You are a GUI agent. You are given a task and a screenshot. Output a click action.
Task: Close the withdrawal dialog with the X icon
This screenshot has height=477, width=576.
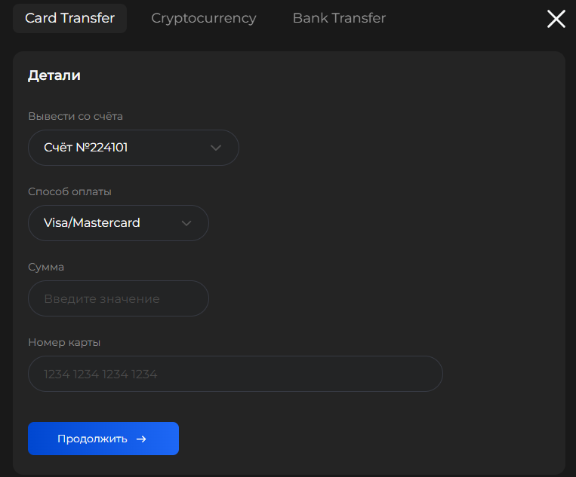[x=556, y=19]
